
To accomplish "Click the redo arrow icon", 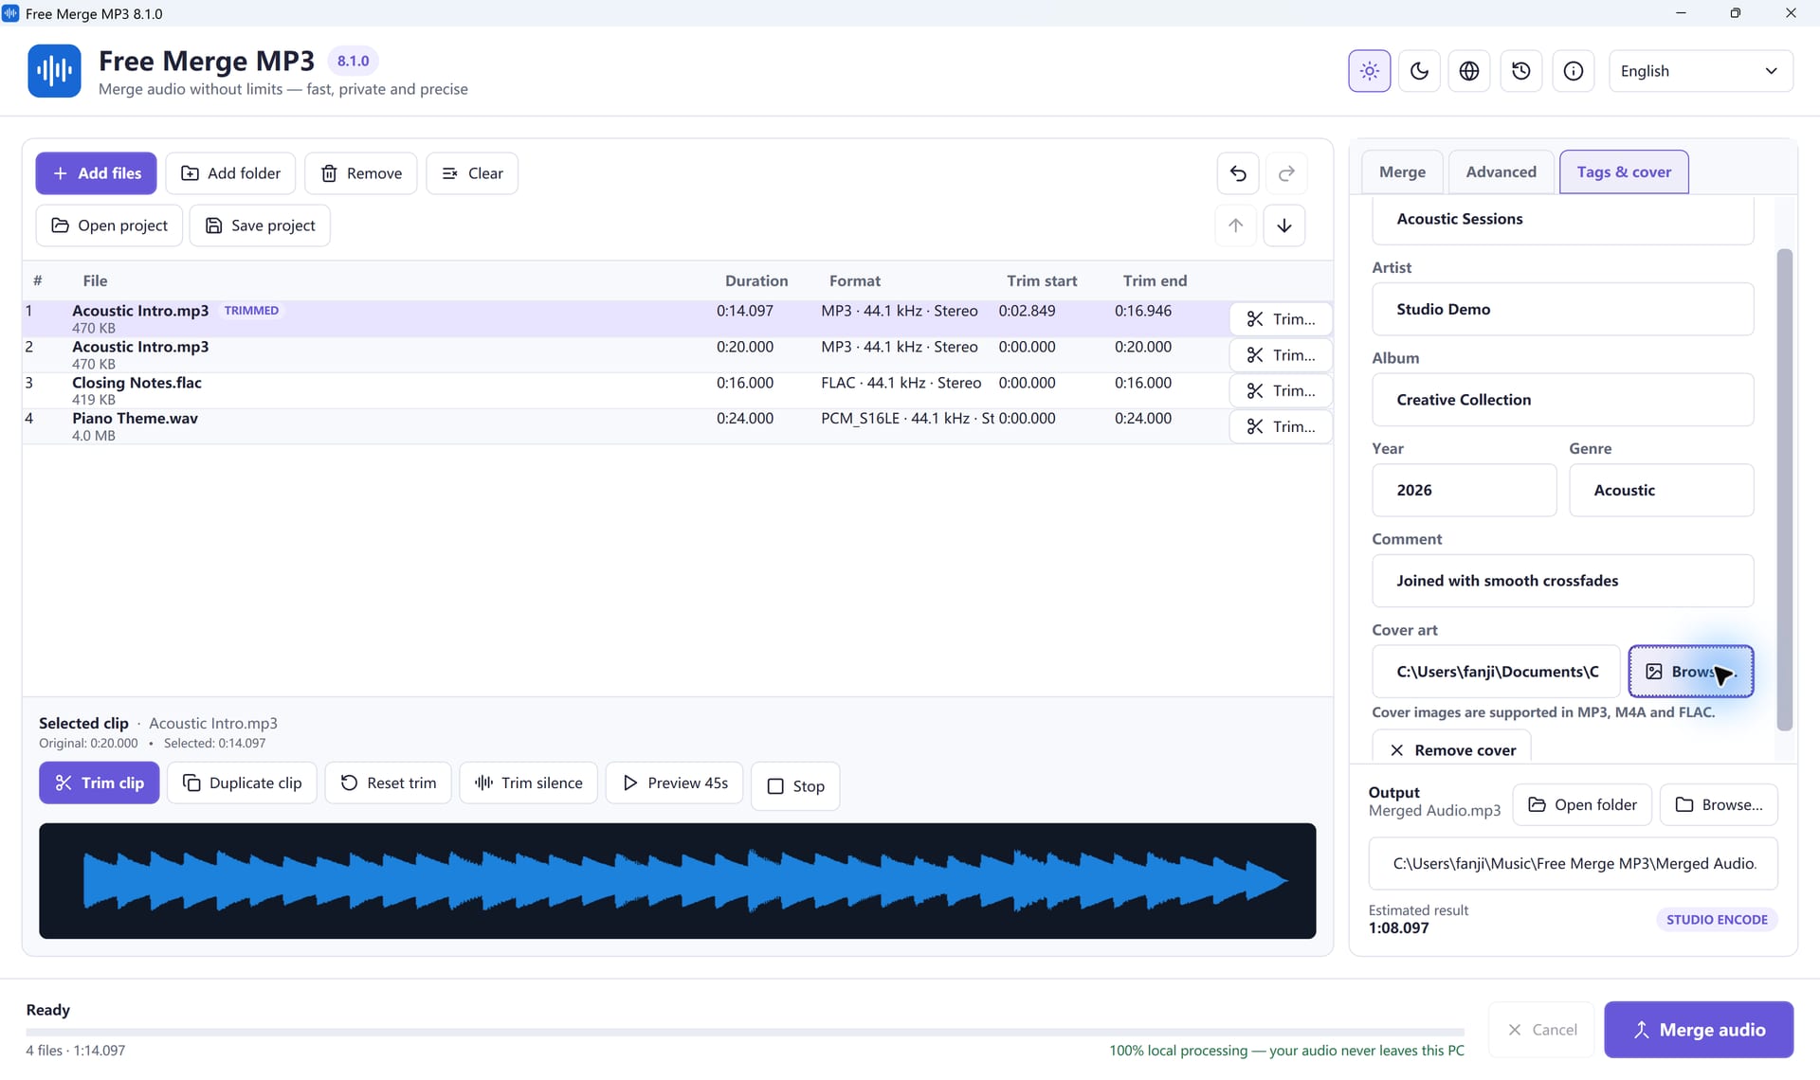I will pyautogui.click(x=1286, y=173).
